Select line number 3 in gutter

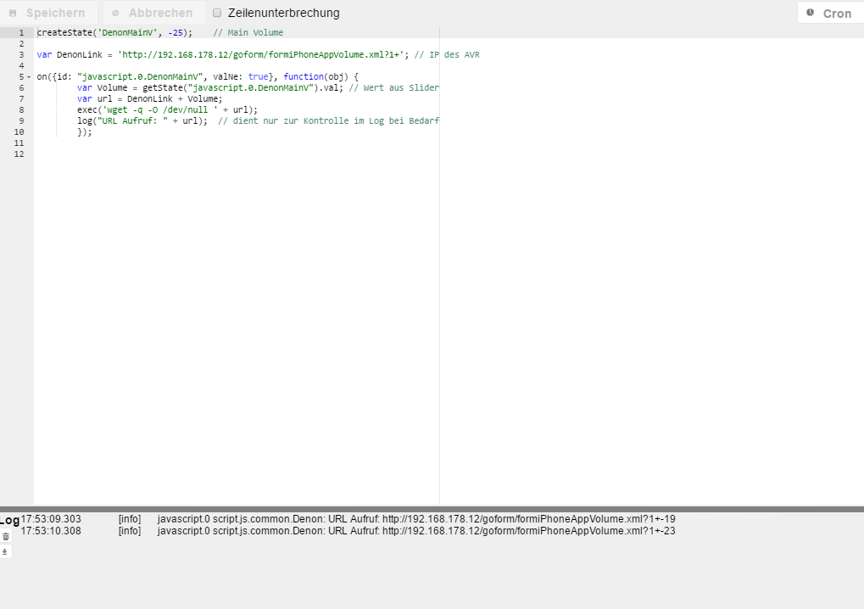click(21, 54)
